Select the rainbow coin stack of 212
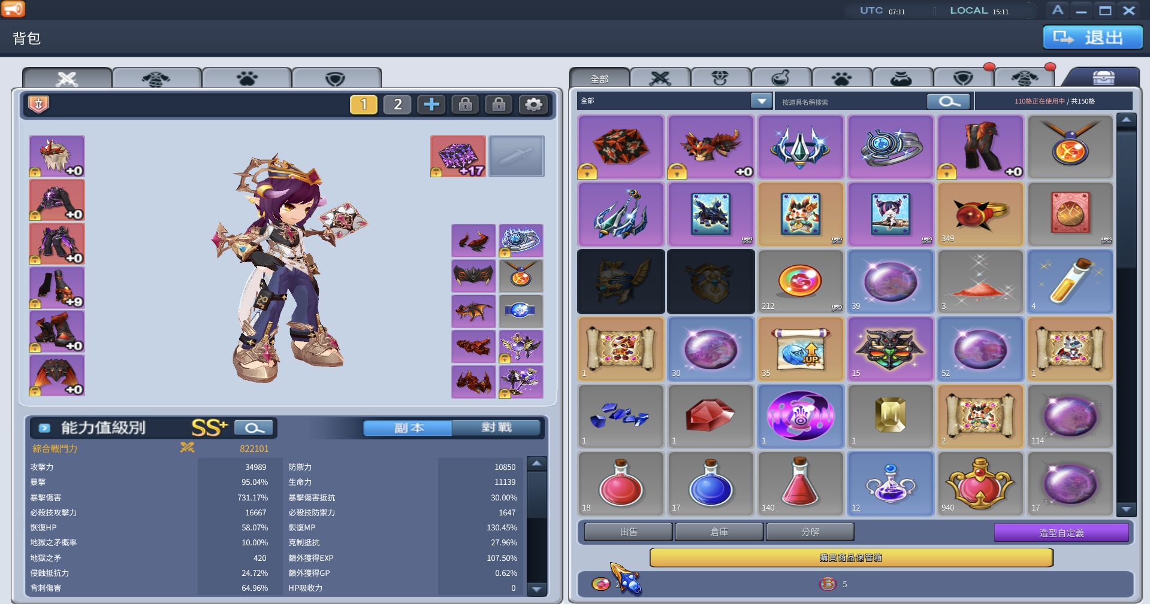Image resolution: width=1150 pixels, height=604 pixels. [801, 282]
